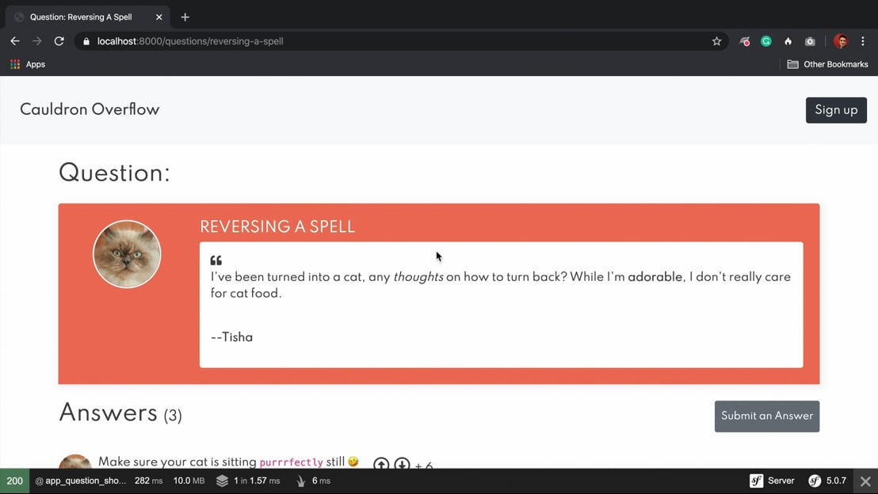The height and width of the screenshot is (494, 878).
Task: Click the Twig icon showing 6 ms
Action: pos(301,481)
